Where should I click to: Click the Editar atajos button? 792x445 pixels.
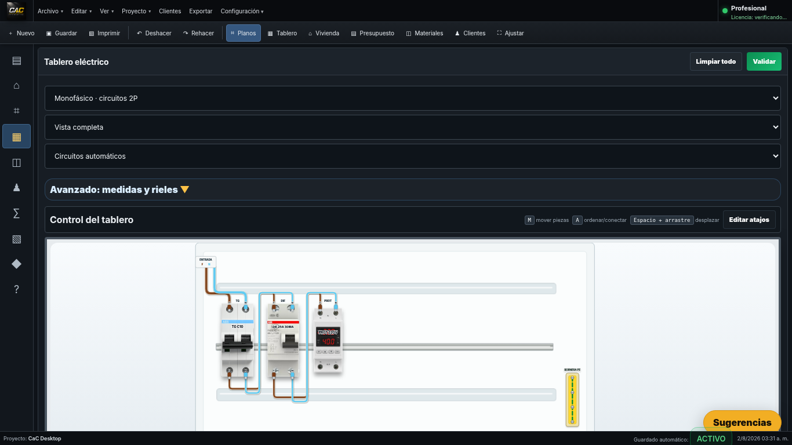(x=749, y=220)
